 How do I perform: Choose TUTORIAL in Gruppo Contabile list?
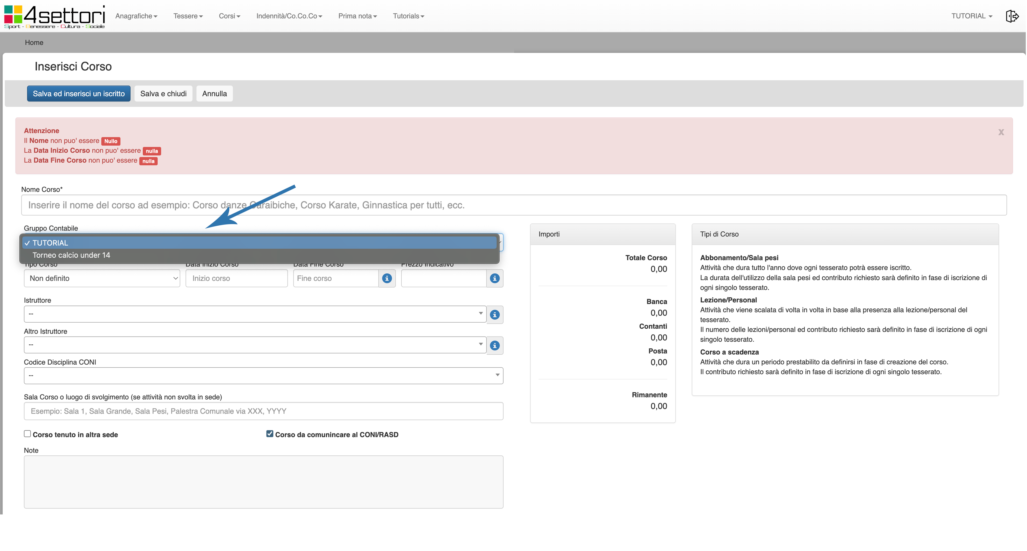click(51, 243)
